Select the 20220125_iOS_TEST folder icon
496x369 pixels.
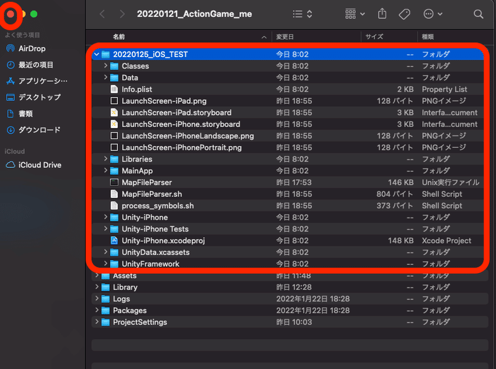pyautogui.click(x=105, y=54)
